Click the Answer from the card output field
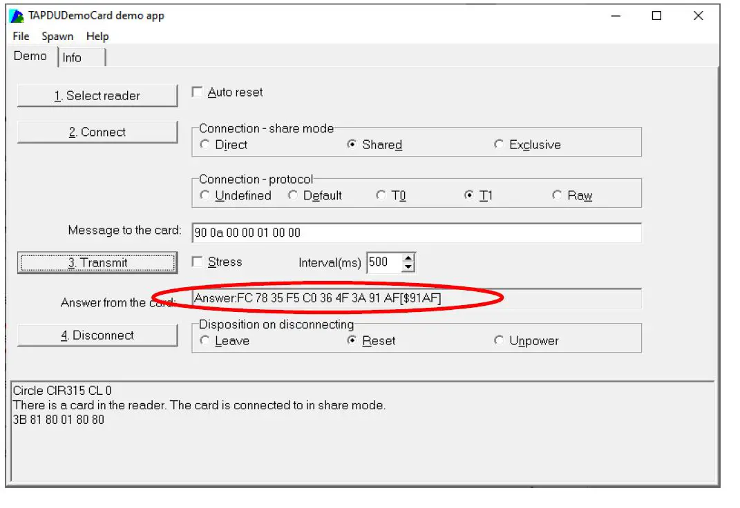The image size is (740, 508). (x=417, y=298)
